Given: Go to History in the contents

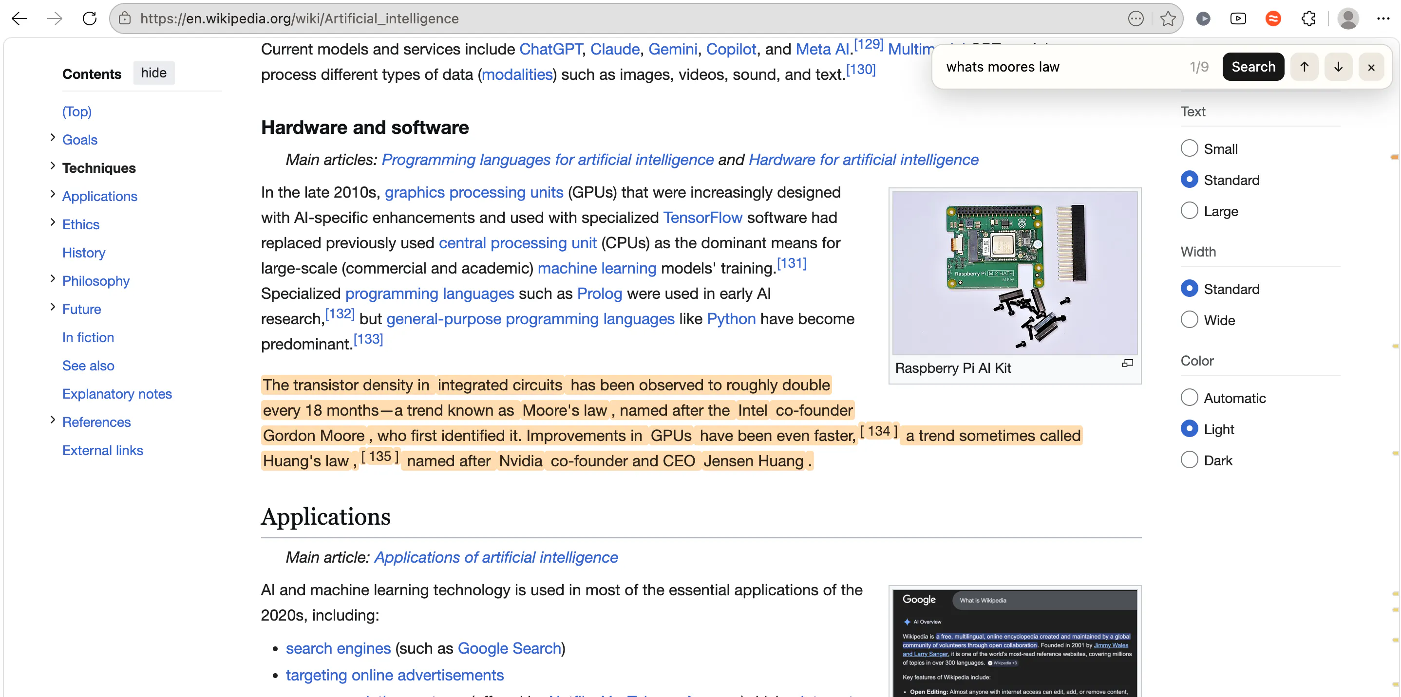Looking at the screenshot, I should point(84,253).
